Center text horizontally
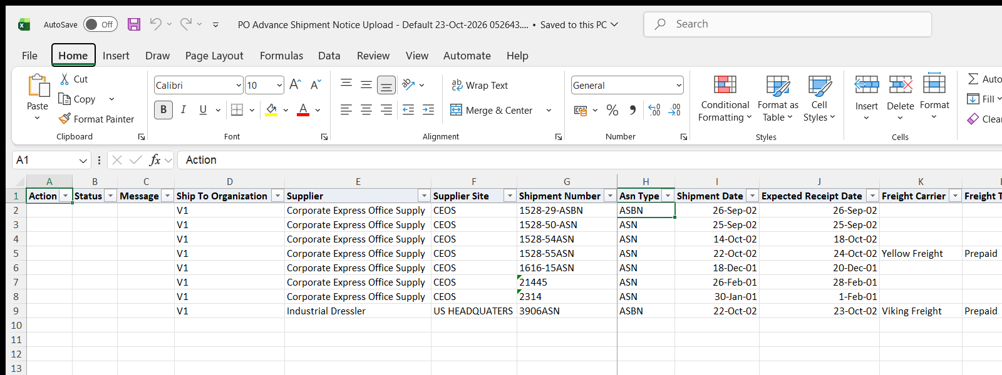Image resolution: width=1002 pixels, height=375 pixels. pos(366,110)
